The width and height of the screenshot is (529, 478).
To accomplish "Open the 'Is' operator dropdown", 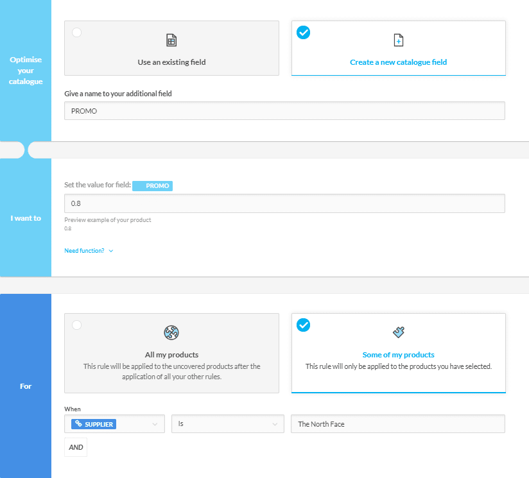I will 228,423.
